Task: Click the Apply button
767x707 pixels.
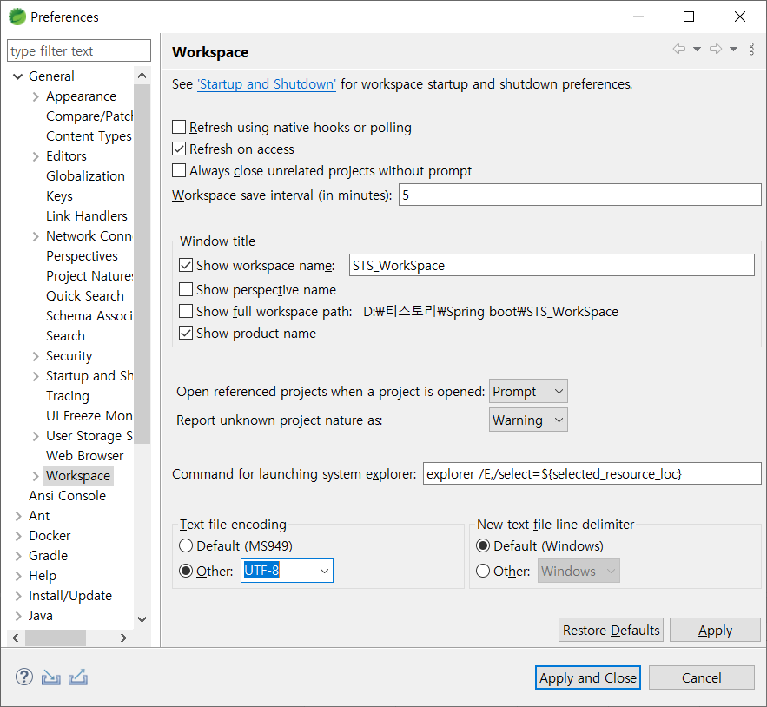Action: (715, 630)
